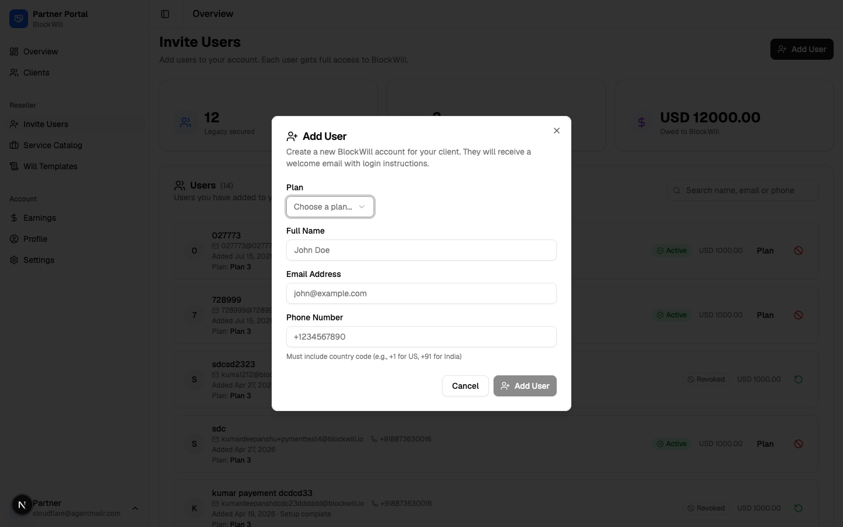Click the Partner avatar at the bottom
The width and height of the screenshot is (843, 527).
pyautogui.click(x=22, y=505)
